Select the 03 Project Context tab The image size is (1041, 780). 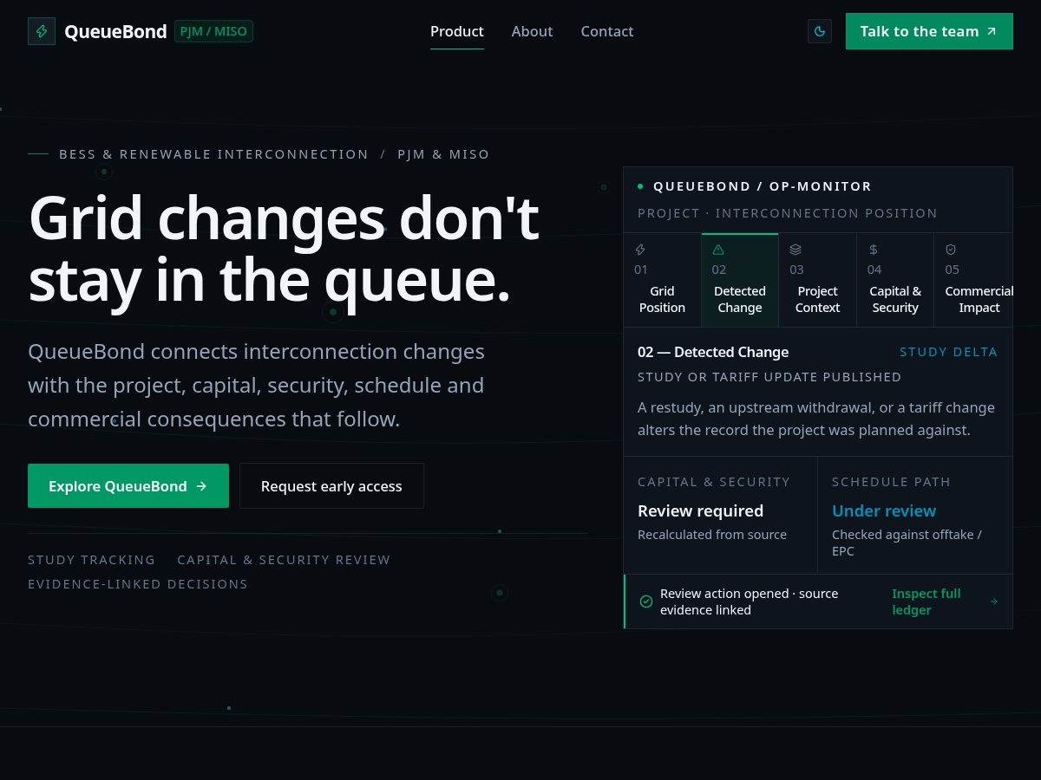(817, 280)
